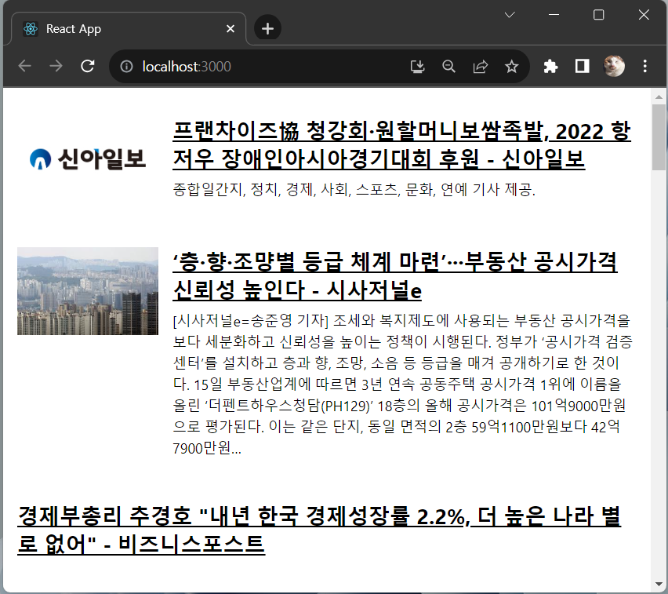Open the profile avatar menu

[614, 66]
